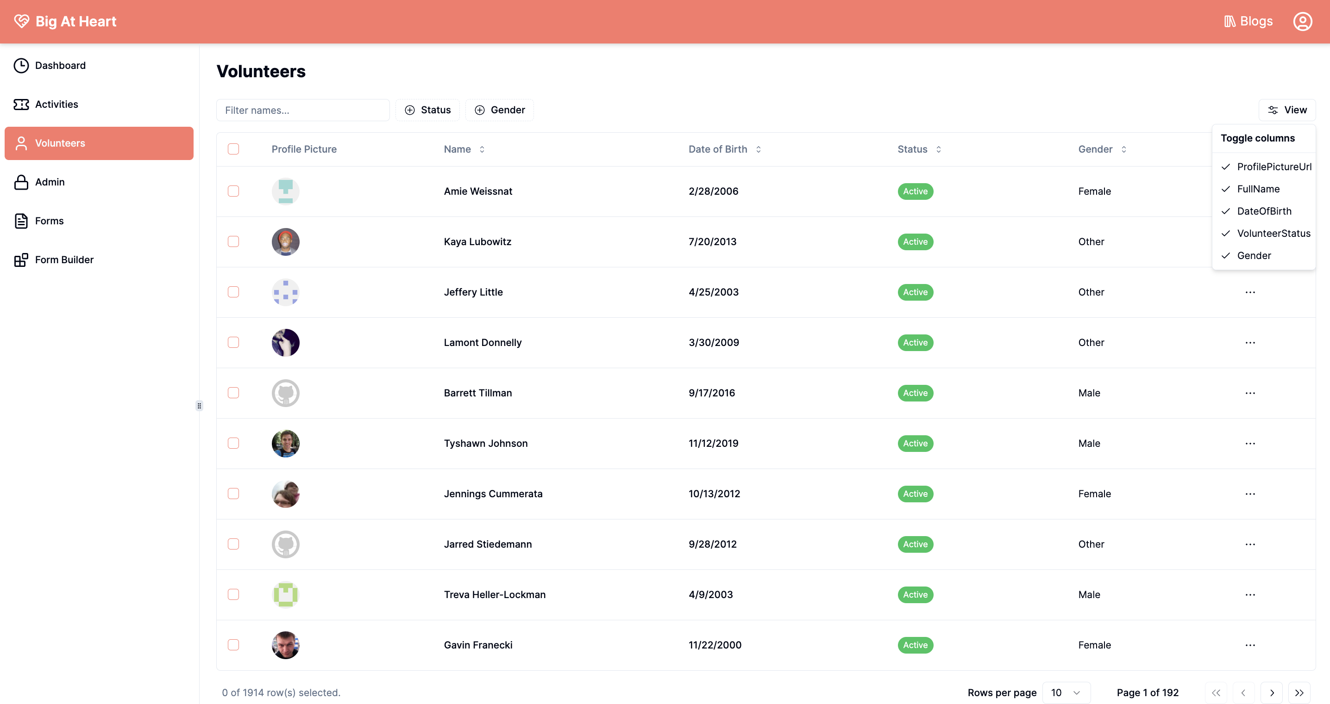This screenshot has width=1330, height=704.
Task: Click next page navigation button
Action: (x=1272, y=692)
